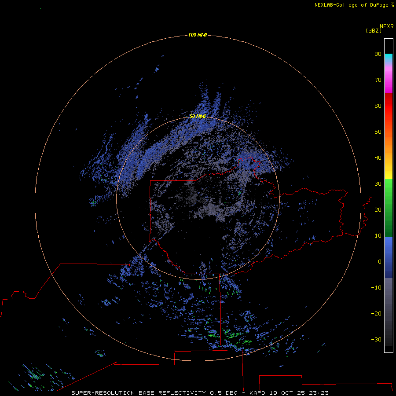Click the 100 NMI range ring label

(198, 35)
